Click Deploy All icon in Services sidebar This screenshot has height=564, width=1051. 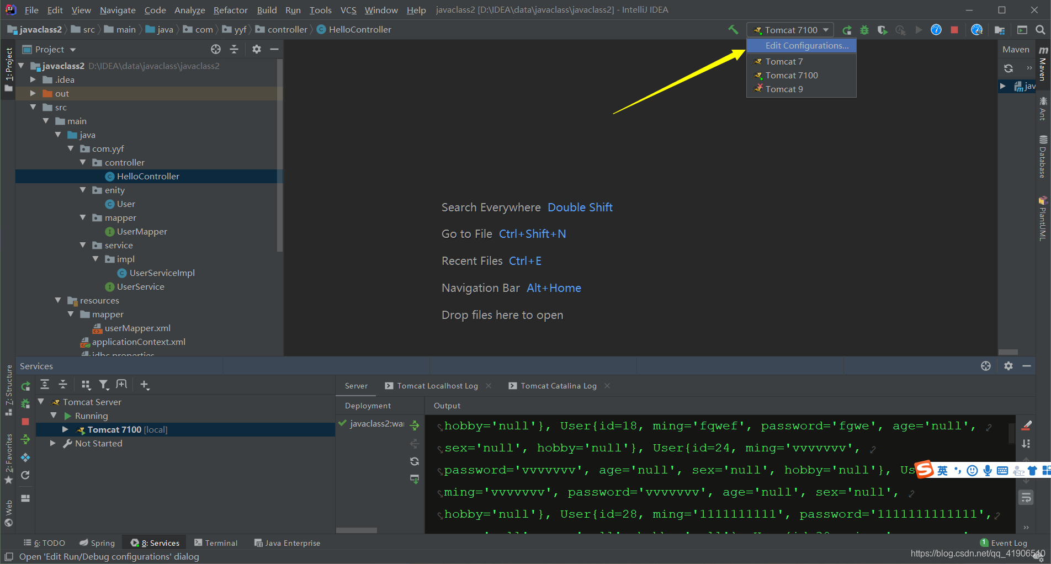[x=25, y=439]
